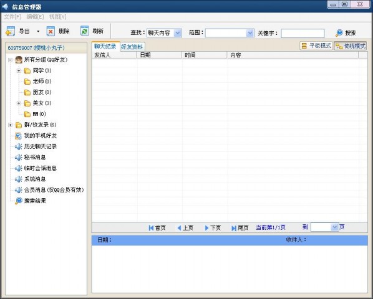Open the 文件[F] menu
This screenshot has width=373, height=299.
(x=12, y=17)
